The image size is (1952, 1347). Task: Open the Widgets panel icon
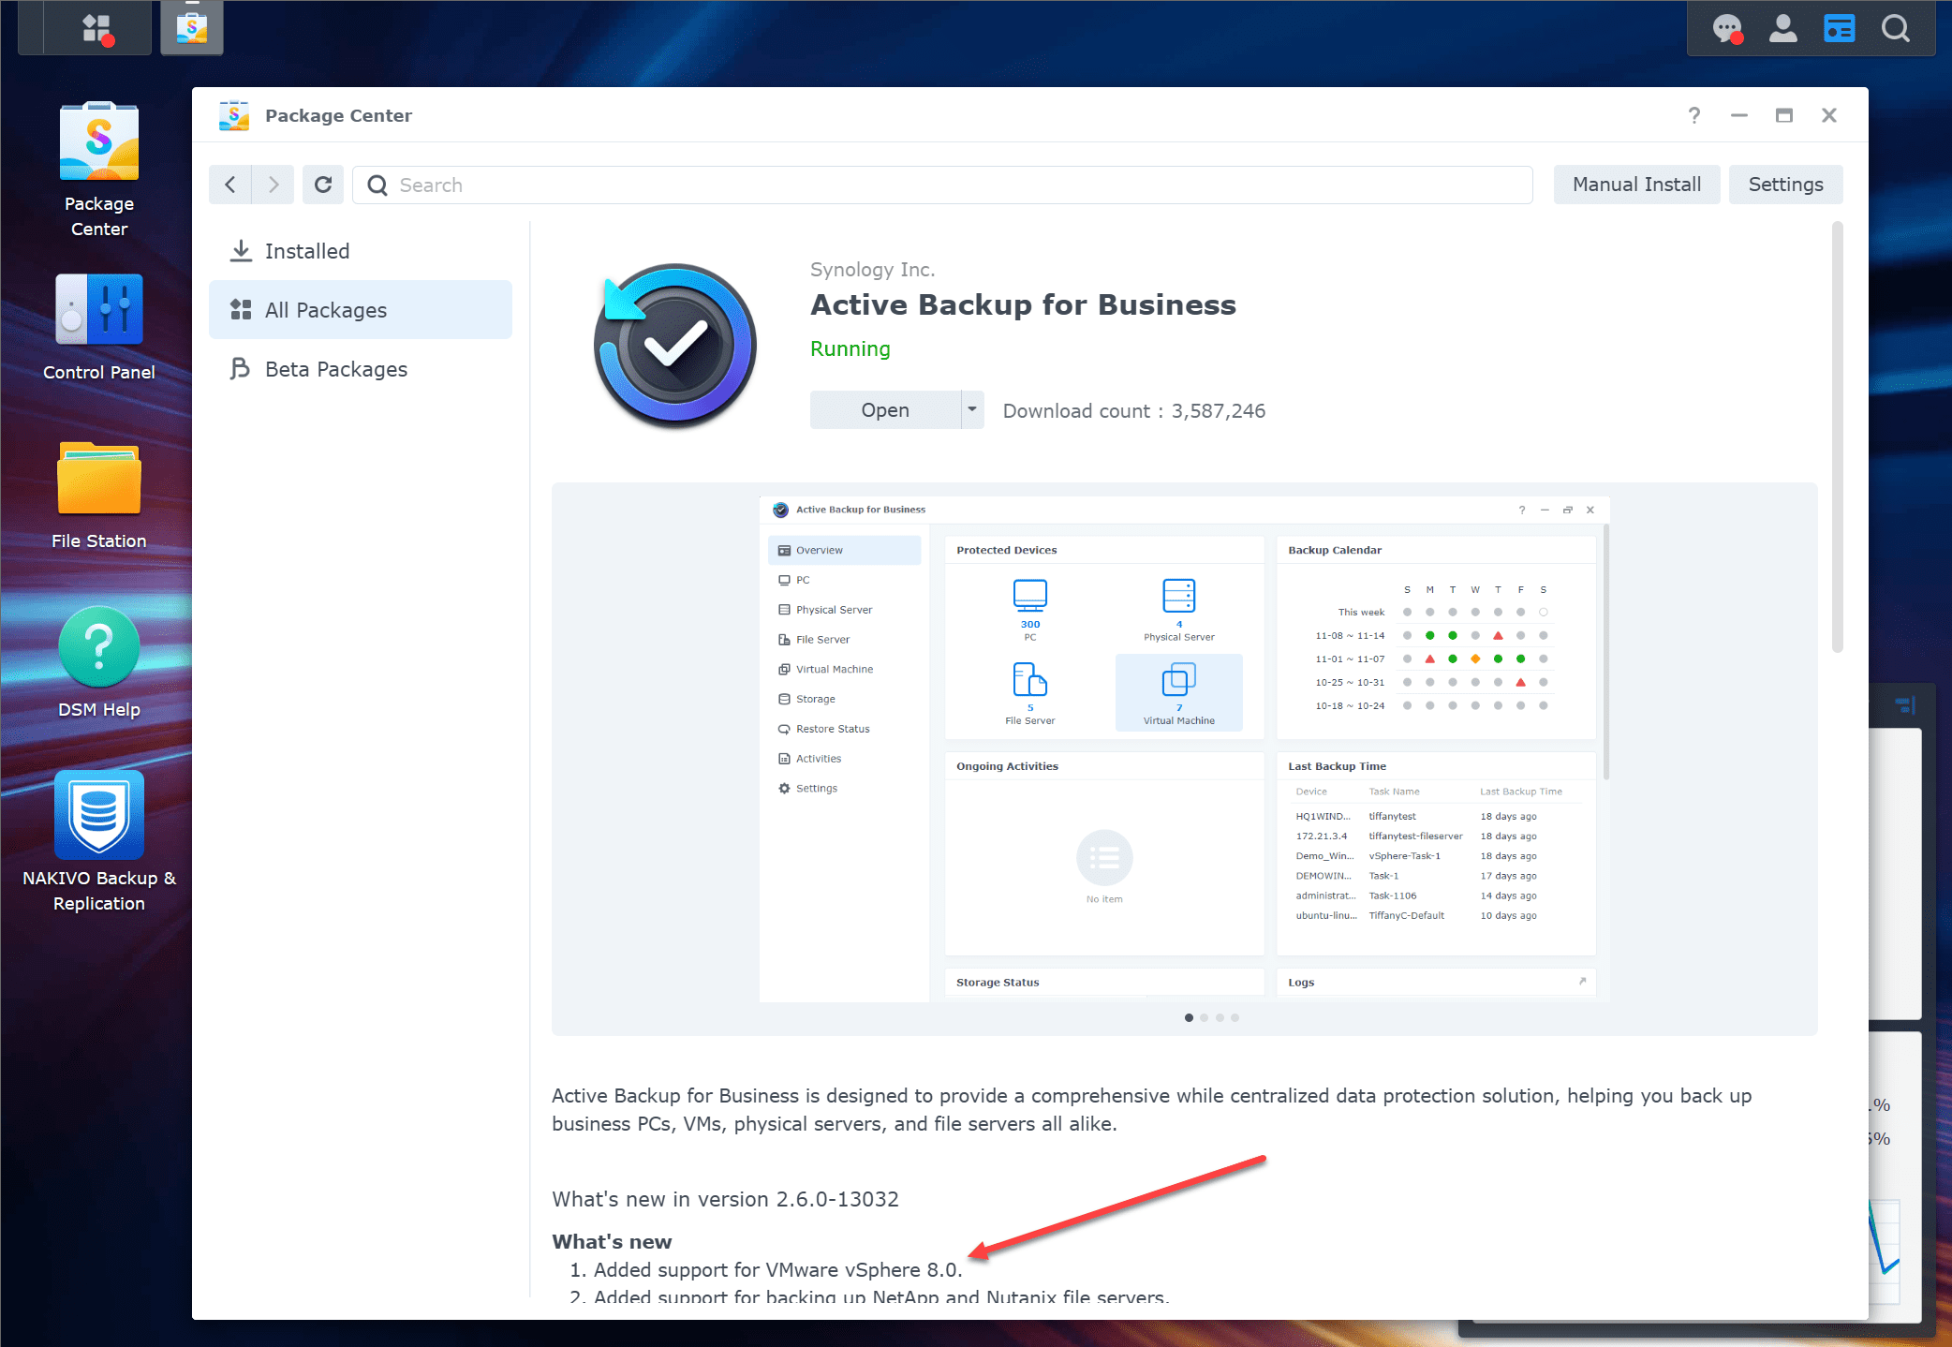click(1839, 28)
